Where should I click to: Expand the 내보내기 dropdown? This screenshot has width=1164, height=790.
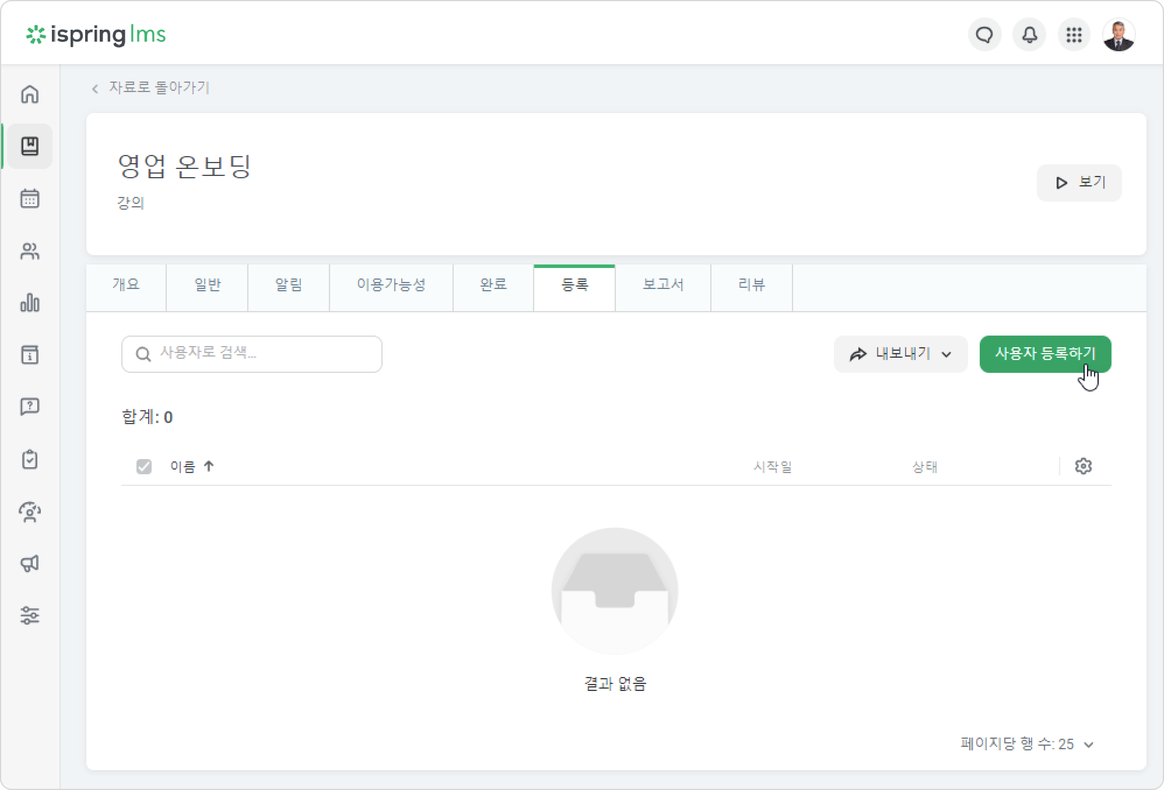[x=900, y=354]
